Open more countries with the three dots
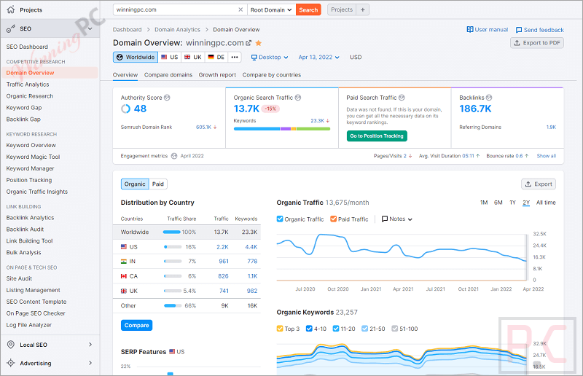Image resolution: width=583 pixels, height=376 pixels. 235,57
